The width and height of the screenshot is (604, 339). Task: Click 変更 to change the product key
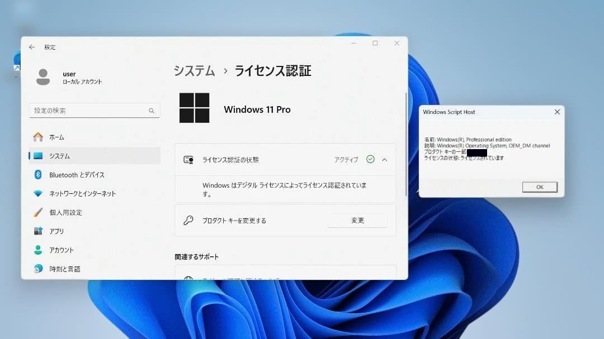[357, 220]
